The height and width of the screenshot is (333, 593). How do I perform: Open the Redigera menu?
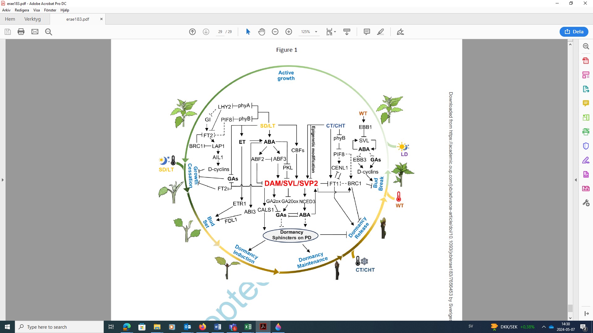point(22,10)
